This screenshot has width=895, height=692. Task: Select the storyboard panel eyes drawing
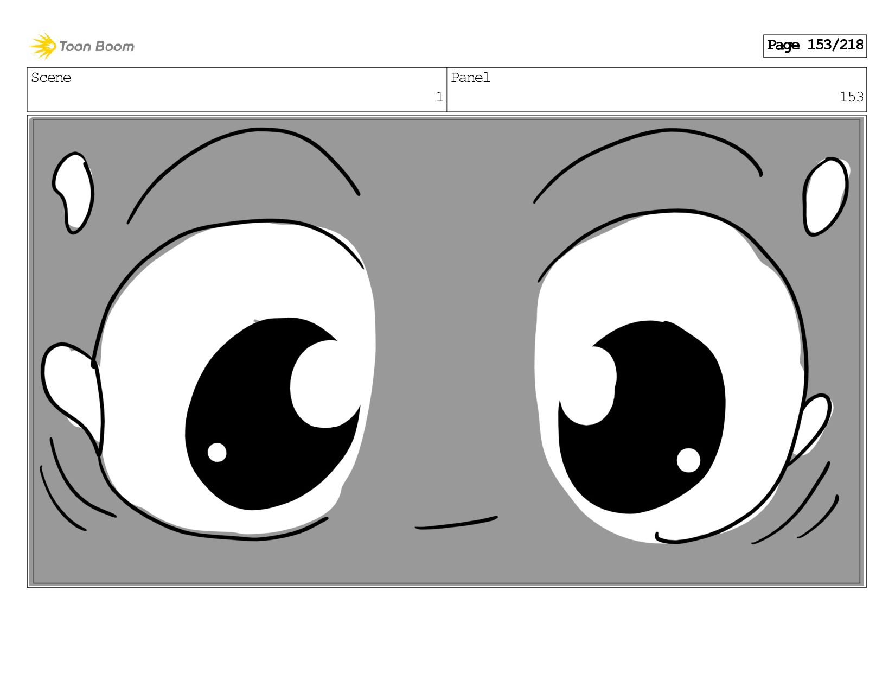coord(447,351)
